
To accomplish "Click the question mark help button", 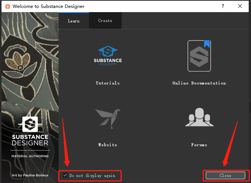I will 222,6.
